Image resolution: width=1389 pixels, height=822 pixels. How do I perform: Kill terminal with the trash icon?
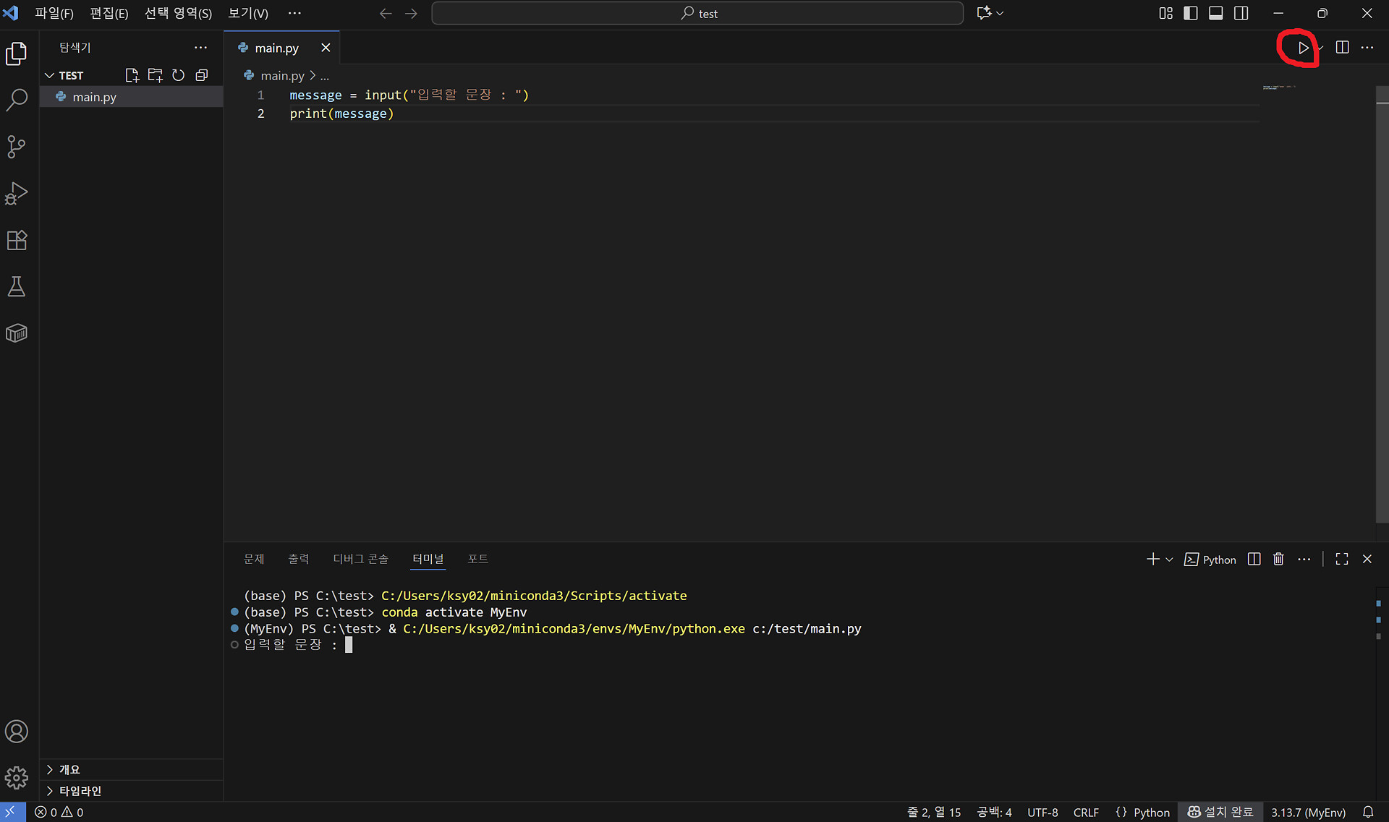coord(1278,559)
